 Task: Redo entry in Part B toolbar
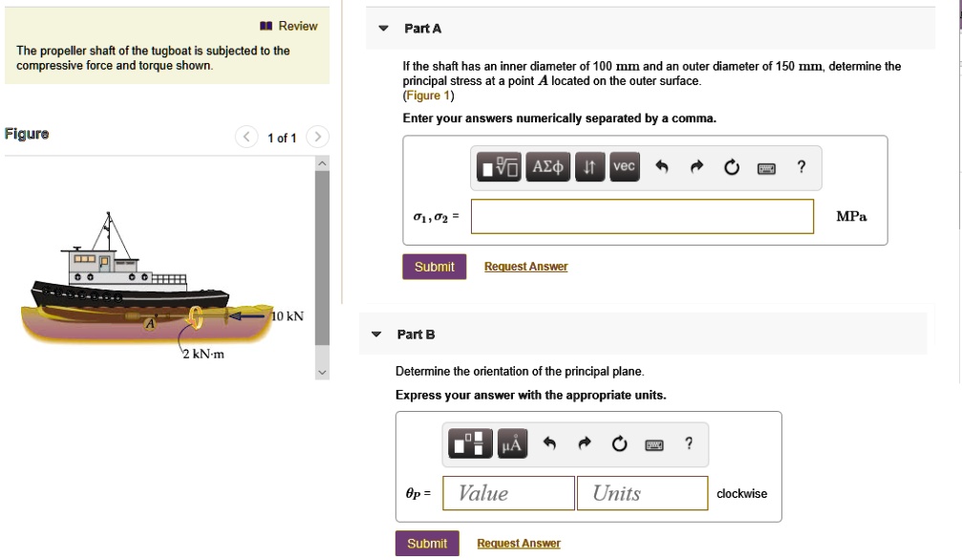[584, 443]
